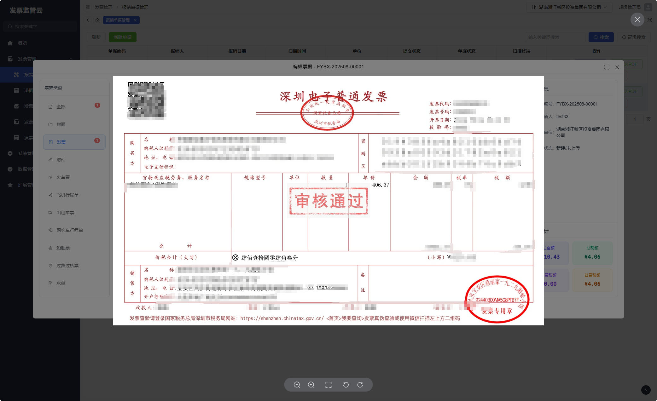The height and width of the screenshot is (401, 657).
Task: Select 船舶票 ticket type
Action: point(74,248)
